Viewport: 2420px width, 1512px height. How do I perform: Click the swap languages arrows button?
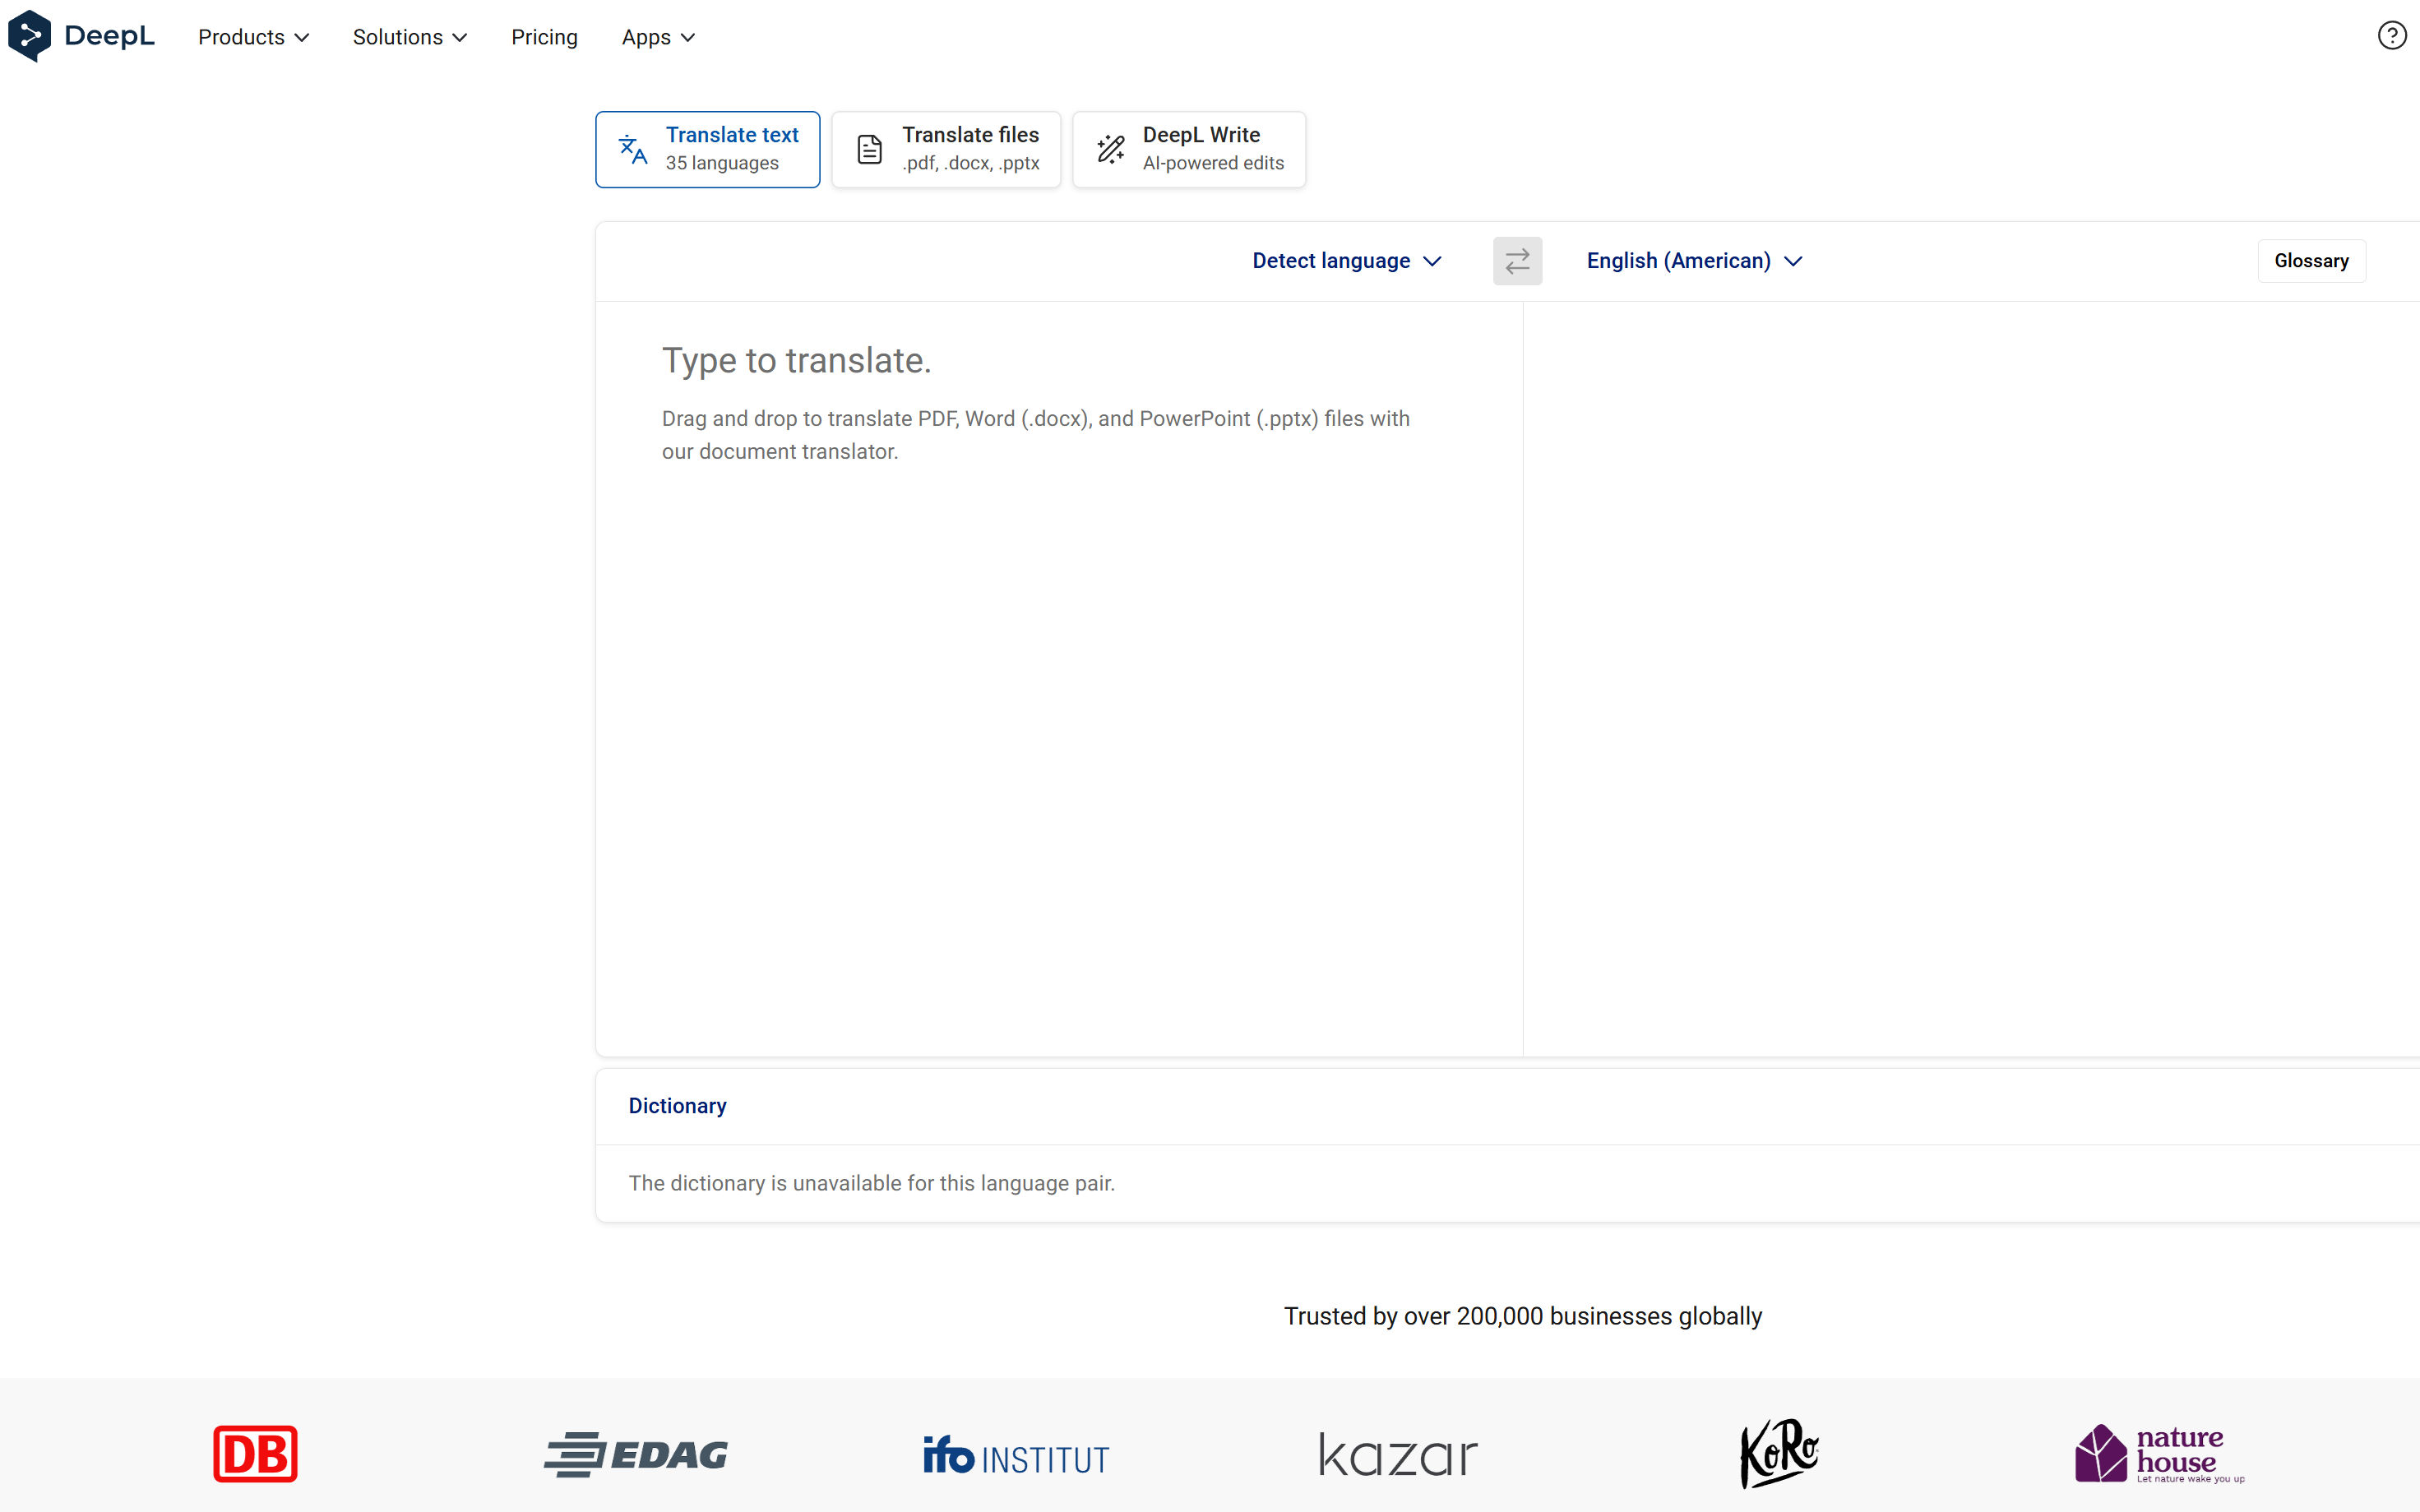tap(1517, 261)
